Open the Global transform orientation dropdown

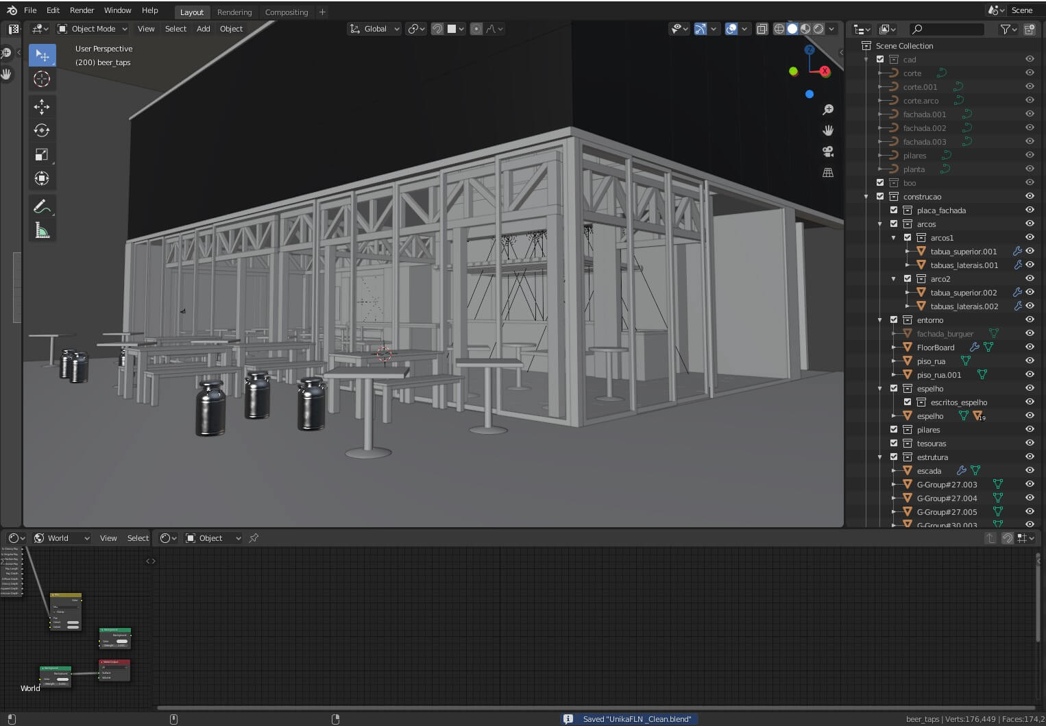coord(374,29)
